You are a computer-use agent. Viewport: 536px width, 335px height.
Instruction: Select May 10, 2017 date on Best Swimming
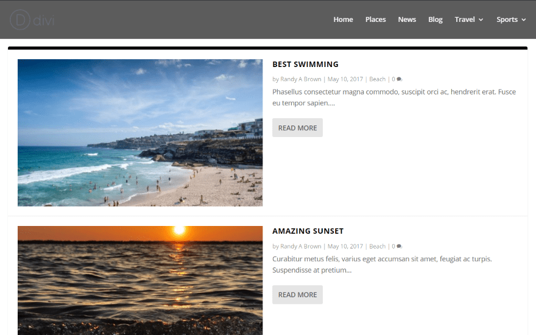click(345, 79)
